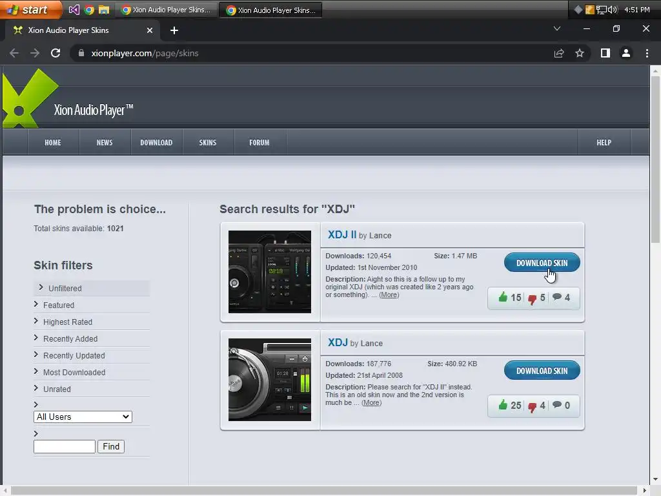Screen dimensions: 661x496
Task: Open the FORUM navigation item
Action: (259, 143)
